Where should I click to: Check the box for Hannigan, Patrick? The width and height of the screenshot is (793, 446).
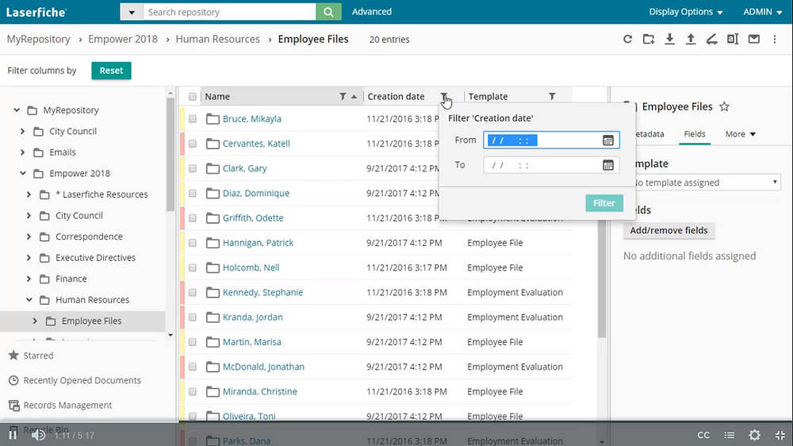[192, 243]
